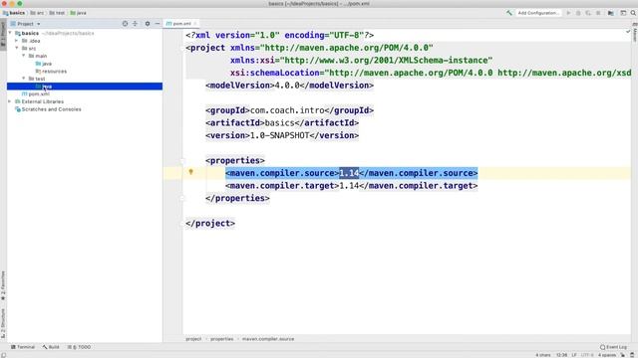Screen dimensions: 638x358
Task: Open the Add Configuration dropdown
Action: 538,13
